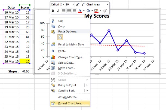The width and height of the screenshot is (166, 110).
Task: Click the Shrink Font icon
Action: (x=82, y=5)
